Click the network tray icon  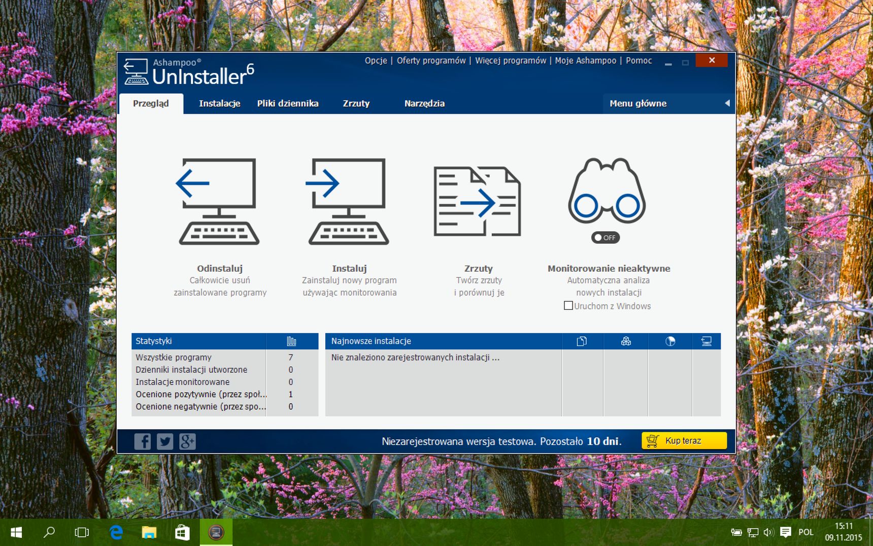click(753, 532)
